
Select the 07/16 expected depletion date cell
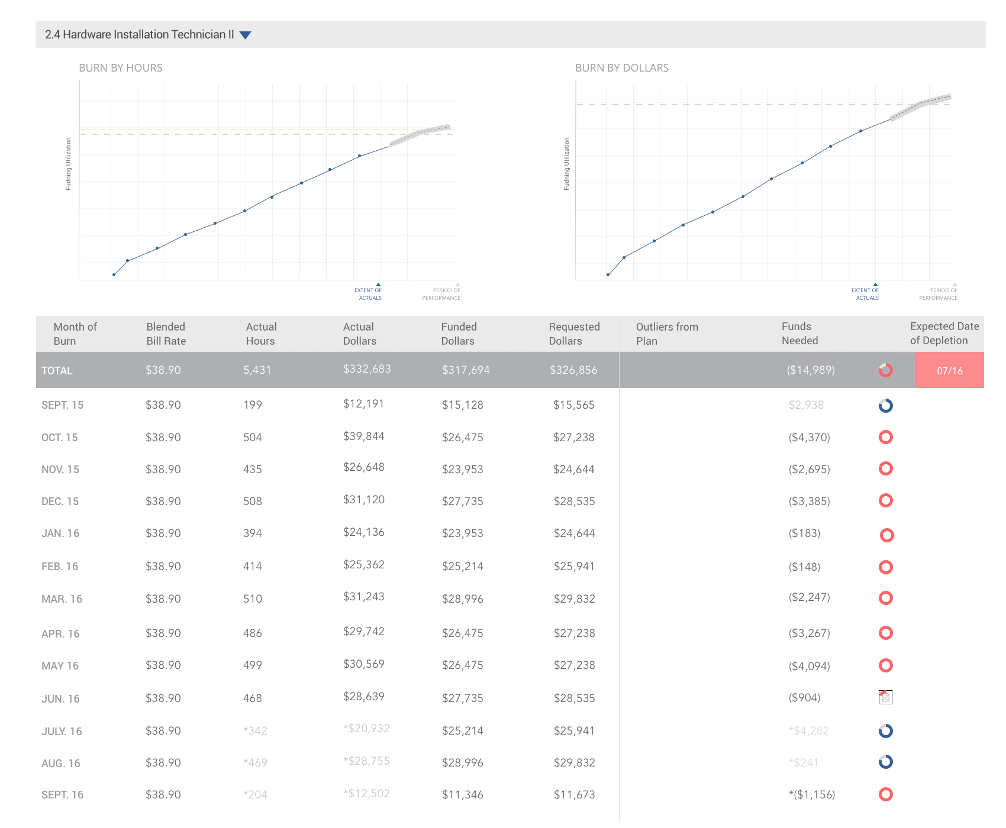pos(950,370)
